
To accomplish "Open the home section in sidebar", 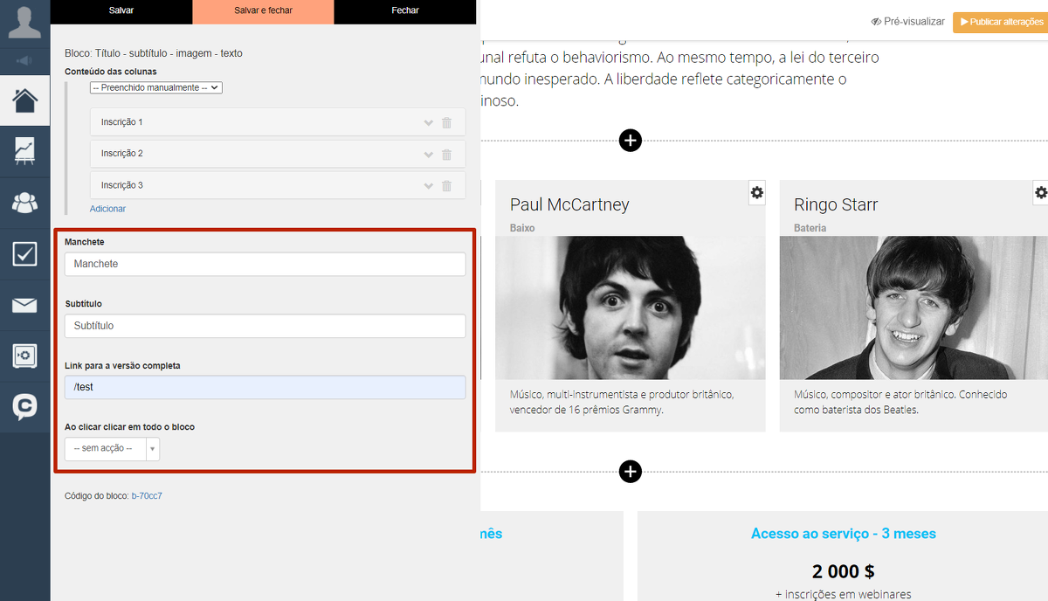I will click(x=24, y=100).
